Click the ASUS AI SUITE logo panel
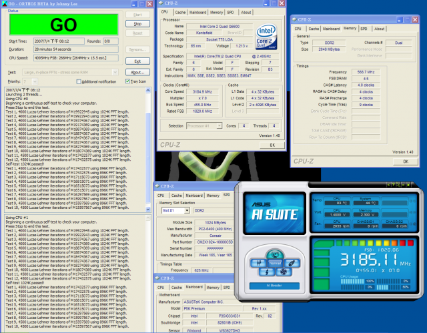 tap(274, 213)
